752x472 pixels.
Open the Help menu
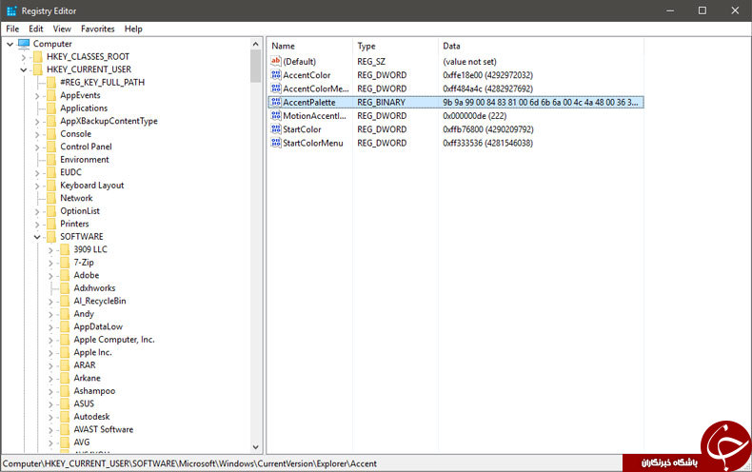(133, 29)
